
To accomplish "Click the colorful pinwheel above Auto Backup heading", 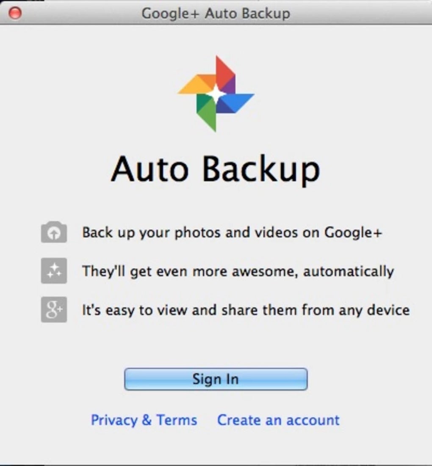I will tap(216, 92).
